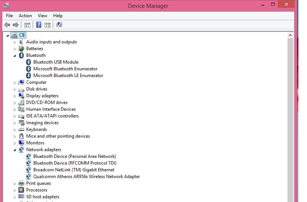This screenshot has height=202, width=307.
Task: Click the Processors chip icon
Action: click(21, 190)
